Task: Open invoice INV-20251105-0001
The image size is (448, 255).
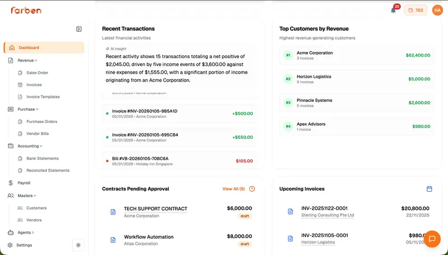Action: (x=325, y=235)
